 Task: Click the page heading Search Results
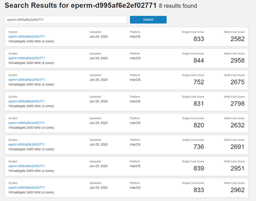31,6
